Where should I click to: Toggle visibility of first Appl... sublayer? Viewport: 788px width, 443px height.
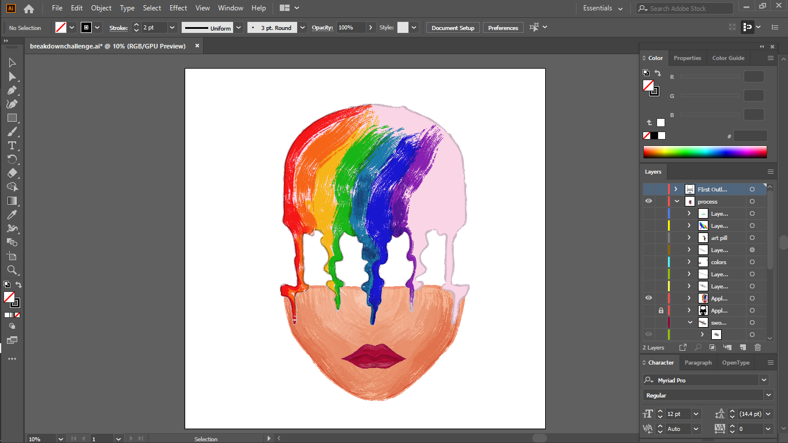[x=649, y=298]
